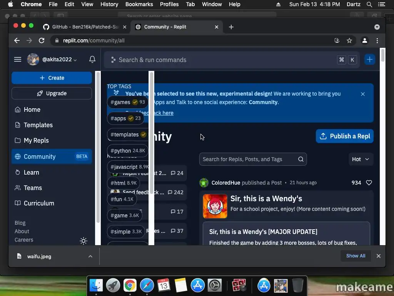Open the new tab plus button
The height and width of the screenshot is (296, 394).
click(231, 27)
